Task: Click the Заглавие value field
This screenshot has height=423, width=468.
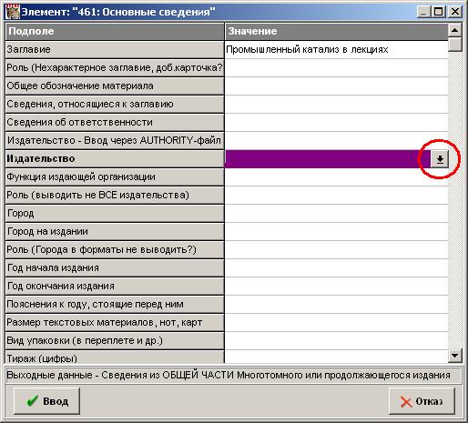Action: point(336,49)
